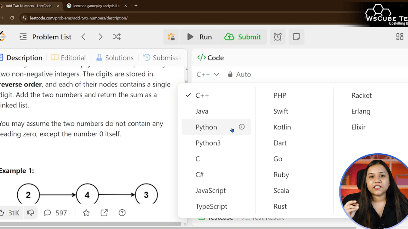Click the debugger bug icon
Screen dimensions: 408x229
tap(171, 37)
